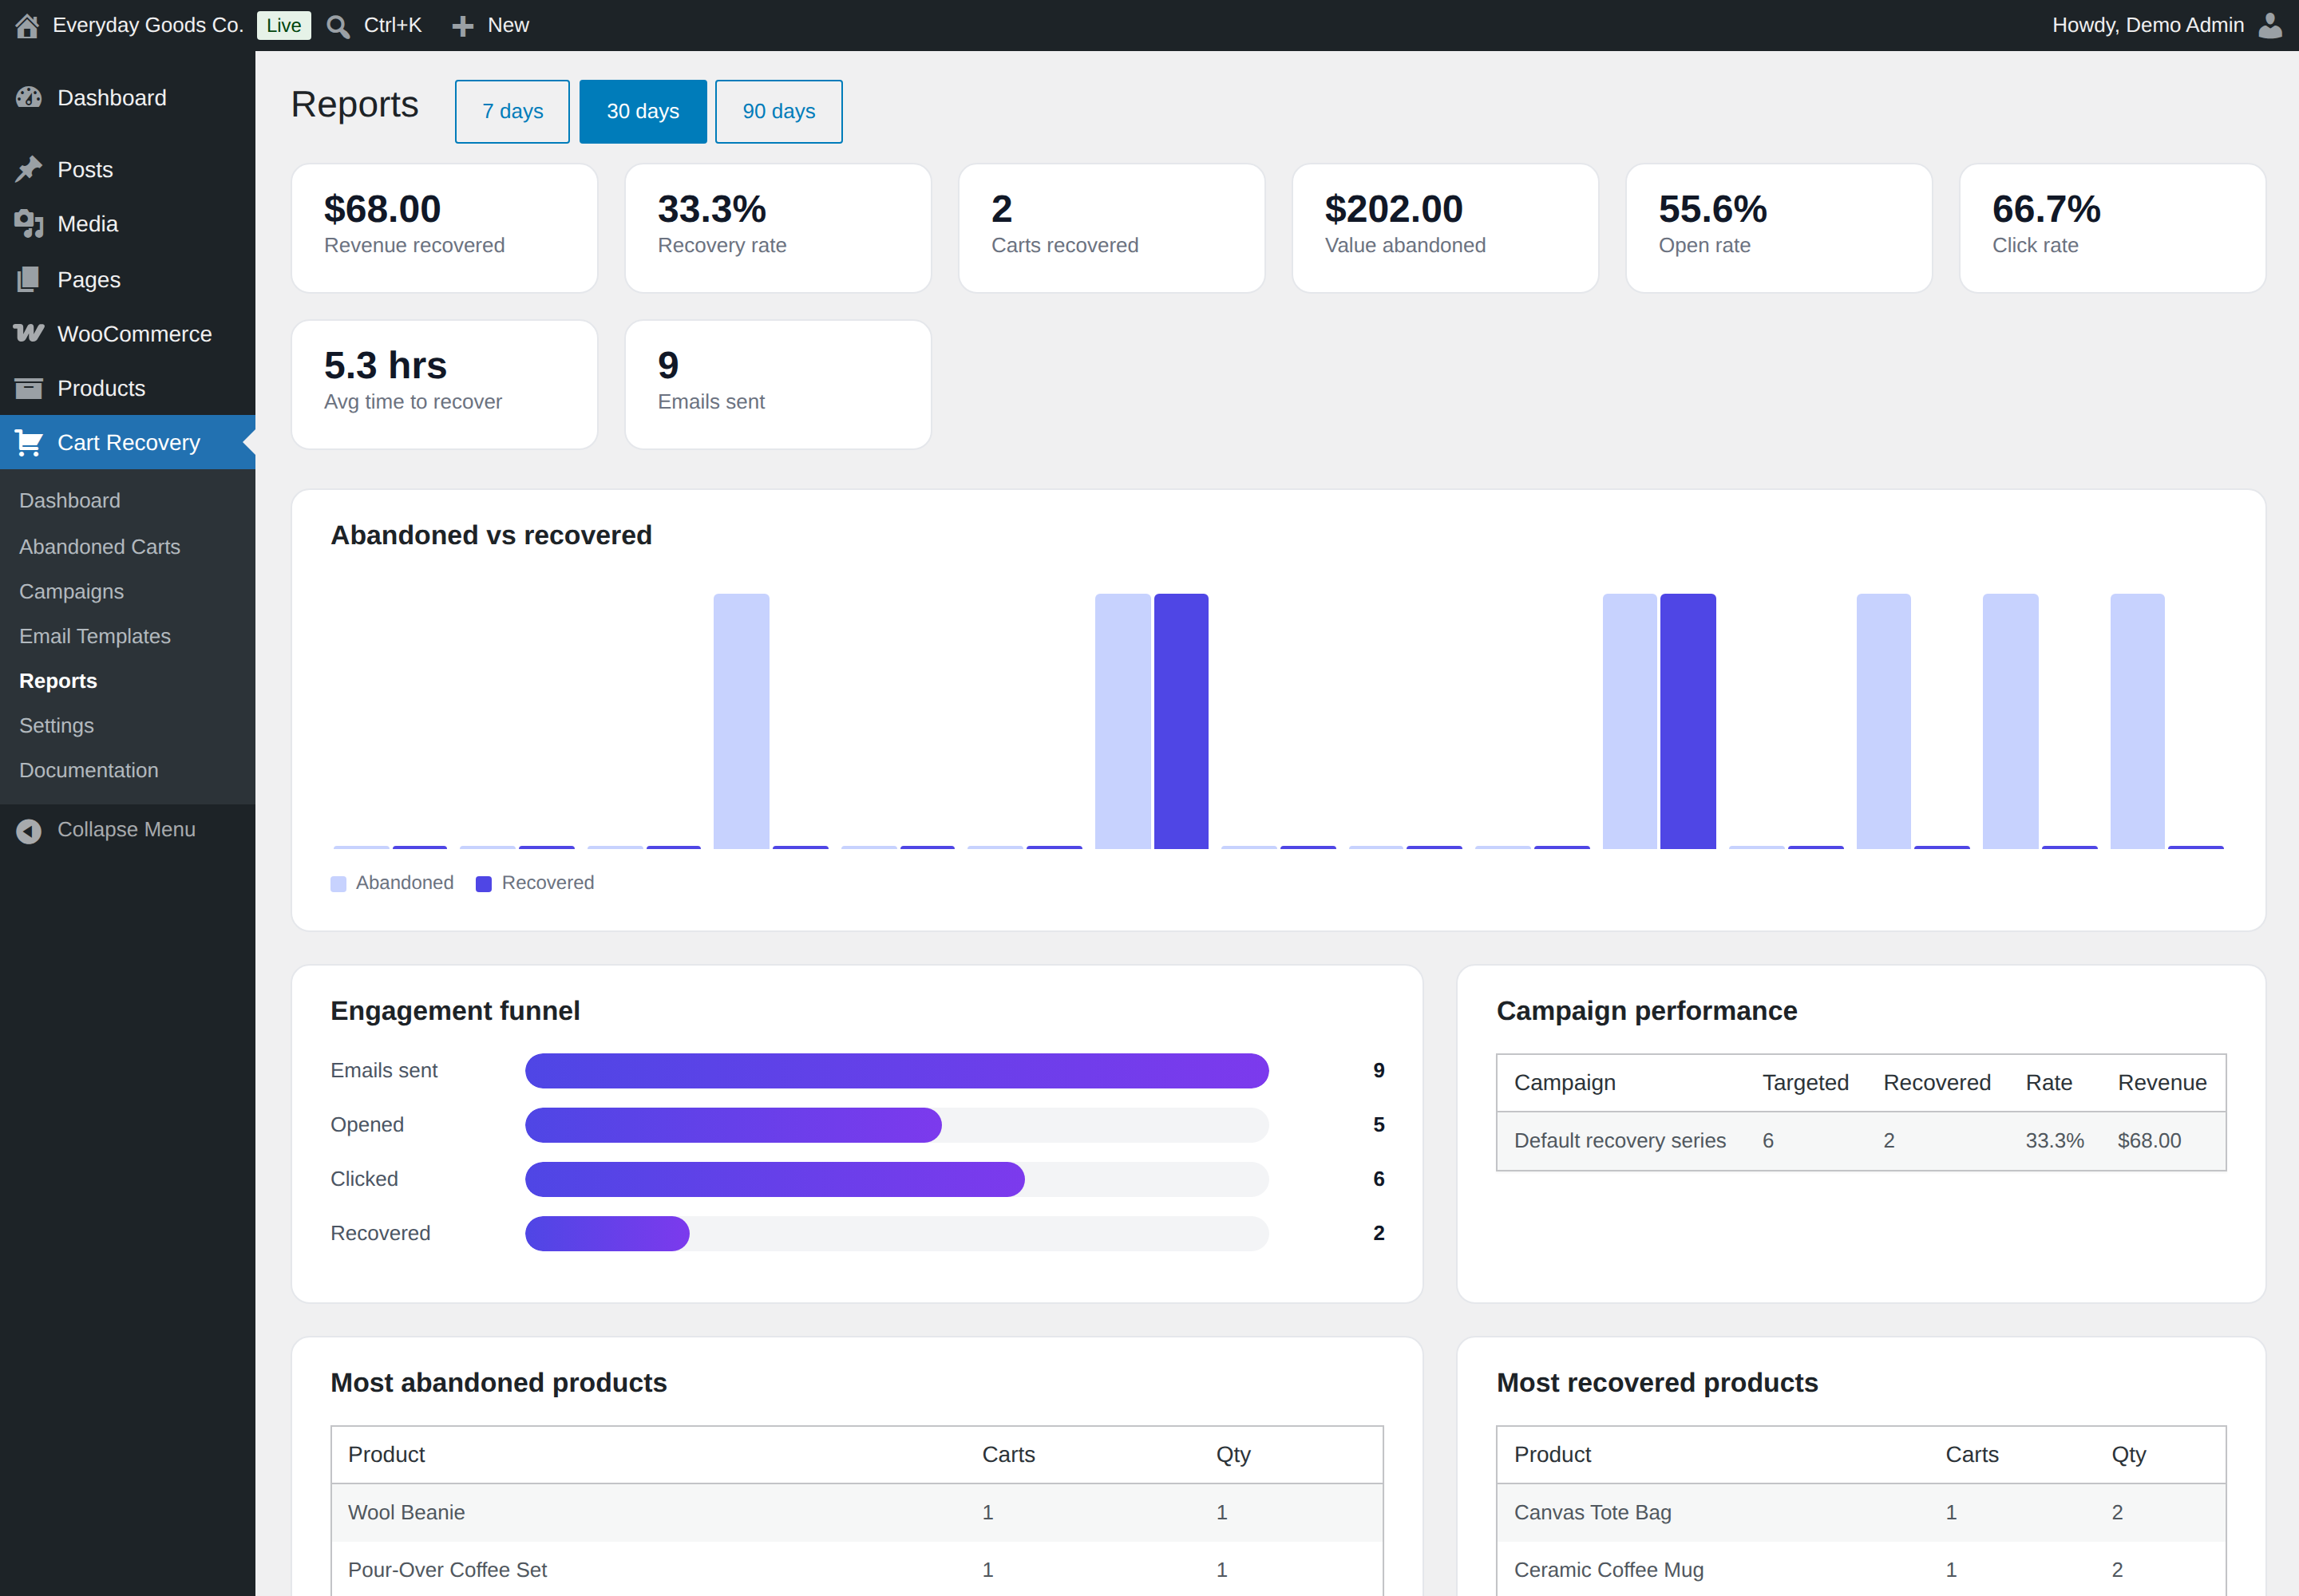Click the Products archive box icon

(29, 388)
